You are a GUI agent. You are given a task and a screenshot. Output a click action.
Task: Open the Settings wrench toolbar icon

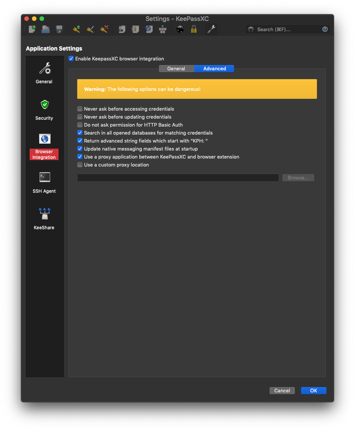(x=211, y=29)
